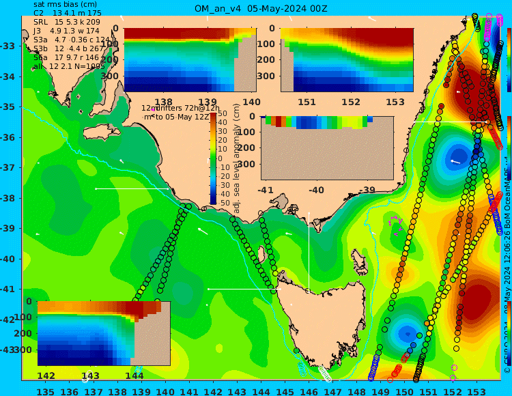
Task: Select the 151 axis label under top-right inset
Action: coord(307,102)
